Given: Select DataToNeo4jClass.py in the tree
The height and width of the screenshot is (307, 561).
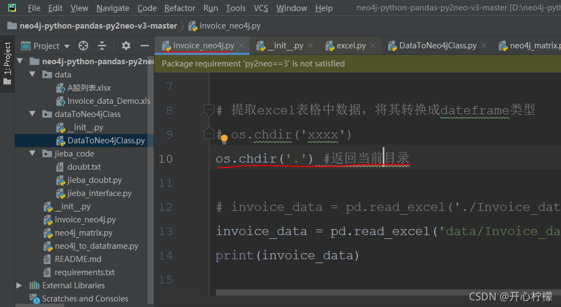Looking at the screenshot, I should pos(100,141).
